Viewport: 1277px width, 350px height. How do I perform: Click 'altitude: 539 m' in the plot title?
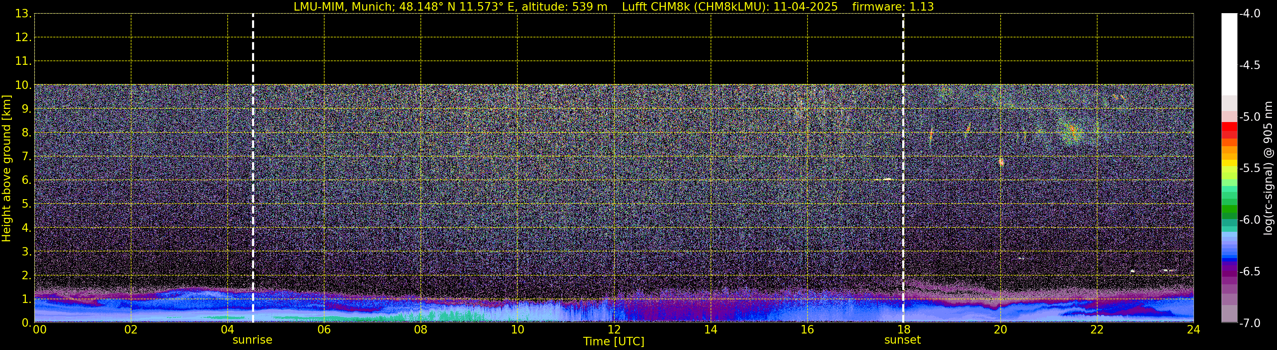coord(564,7)
